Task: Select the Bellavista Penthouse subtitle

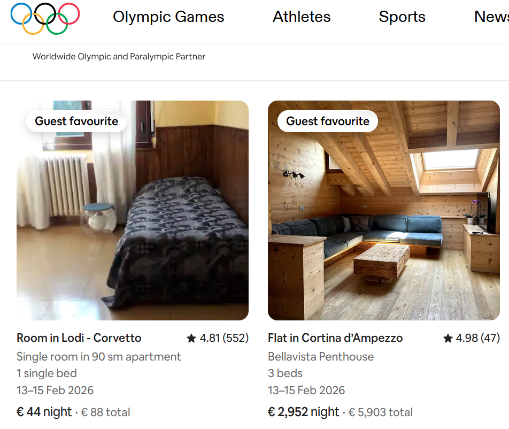Action: [321, 357]
